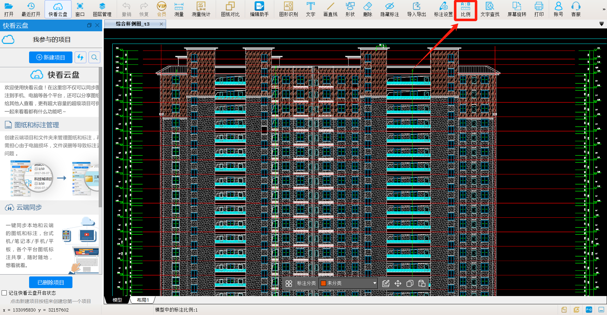Screen dimensions: 607x315
Task: Toggle the 快看云盘 panel button in toolbar
Action: [x=58, y=9]
